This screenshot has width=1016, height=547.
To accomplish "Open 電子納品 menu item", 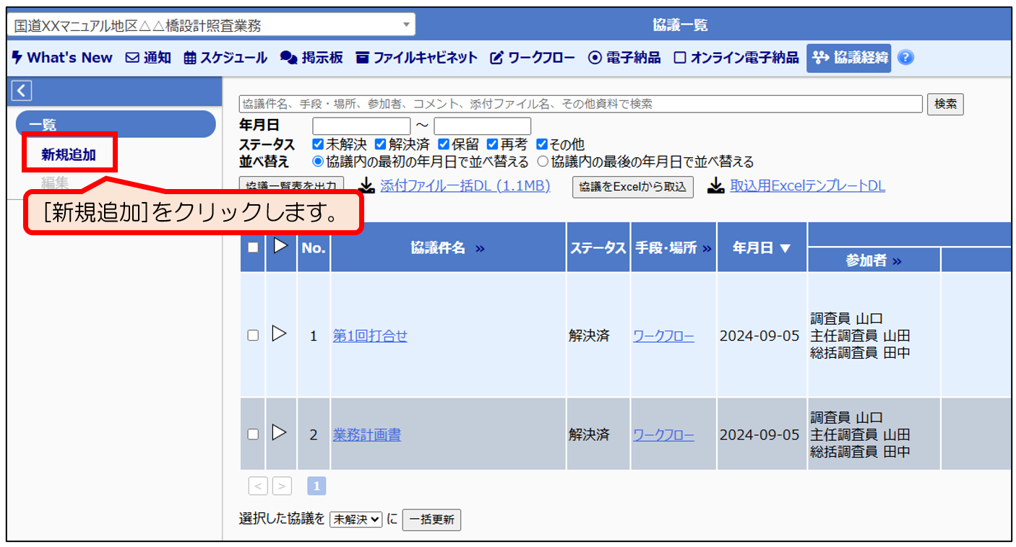I will [x=624, y=58].
